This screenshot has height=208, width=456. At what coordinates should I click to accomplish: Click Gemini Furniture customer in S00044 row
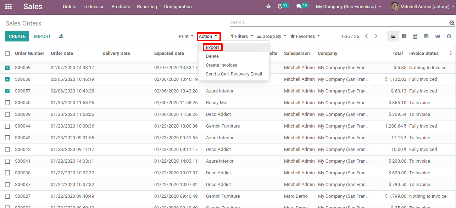[x=223, y=126]
